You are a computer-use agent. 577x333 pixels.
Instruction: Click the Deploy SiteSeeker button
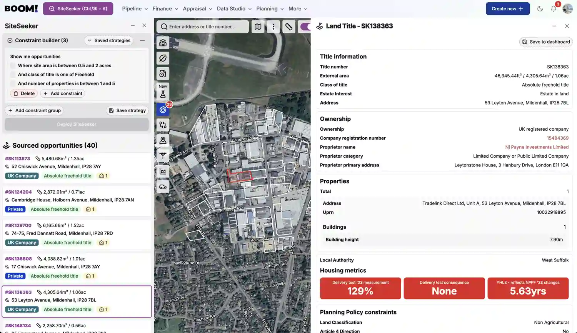click(77, 124)
